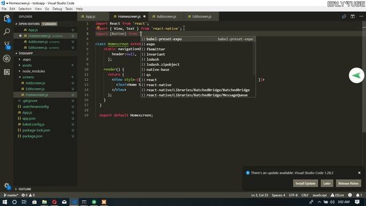This screenshot has height=206, width=366.
Task: Click Later button in notification
Action: pyautogui.click(x=327, y=183)
